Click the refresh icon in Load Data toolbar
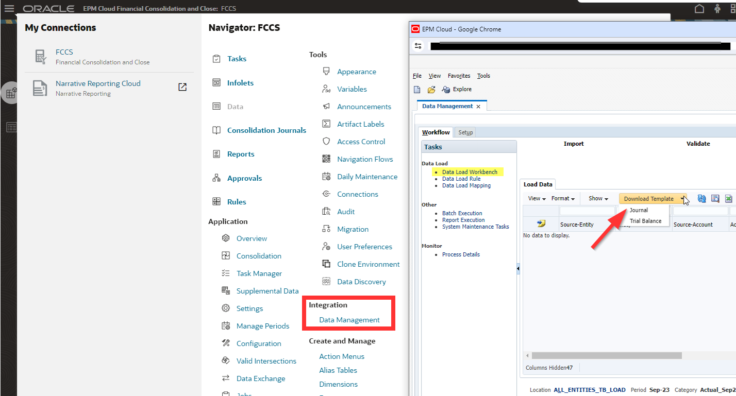736x396 pixels. 701,199
